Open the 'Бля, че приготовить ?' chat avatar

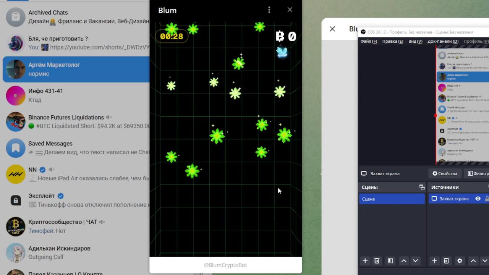[16, 43]
